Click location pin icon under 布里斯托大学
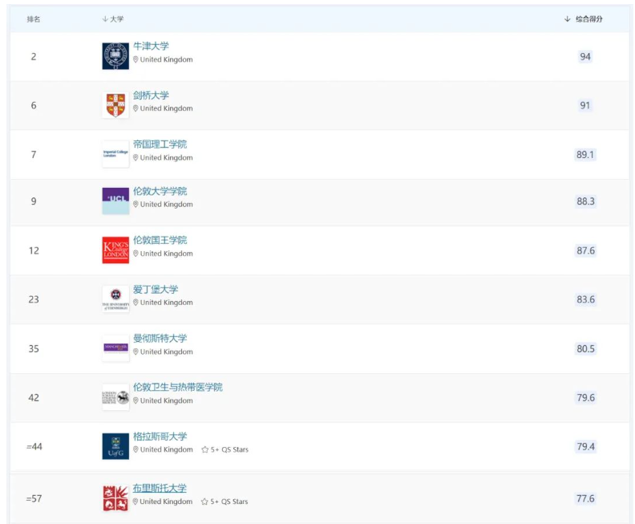This screenshot has width=635, height=524. coord(135,502)
